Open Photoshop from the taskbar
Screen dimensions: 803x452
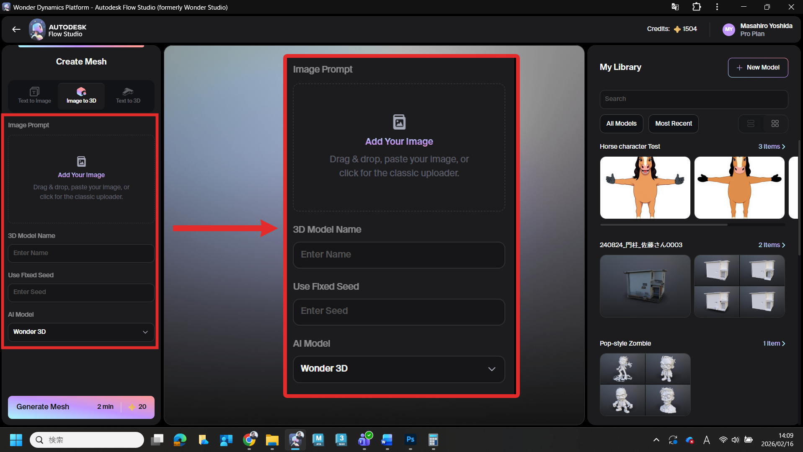point(410,440)
